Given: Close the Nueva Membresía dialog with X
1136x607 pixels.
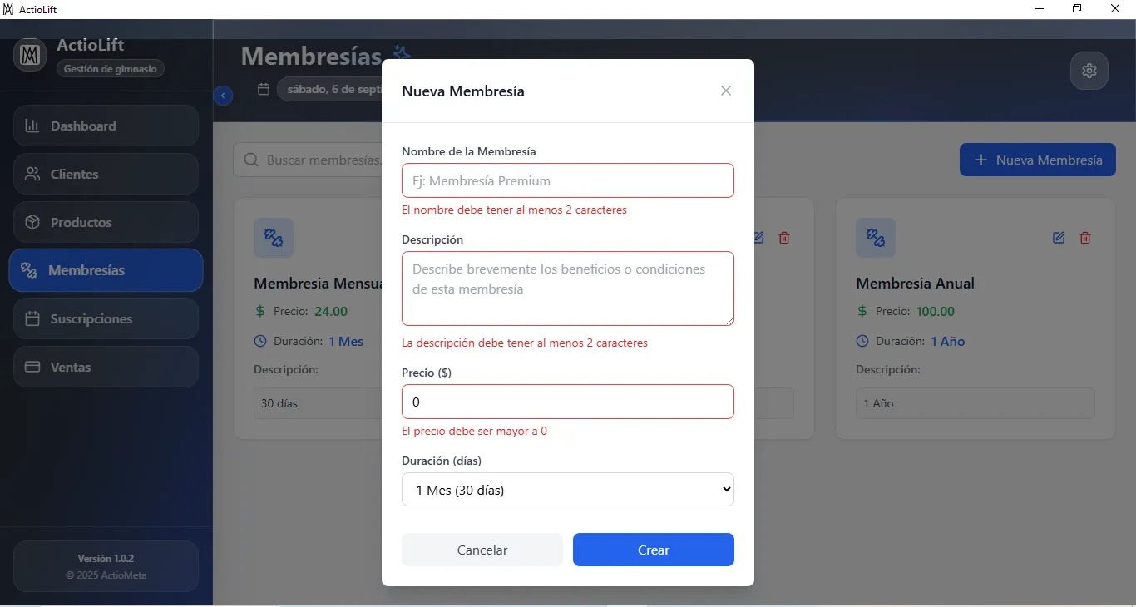Looking at the screenshot, I should coord(726,91).
